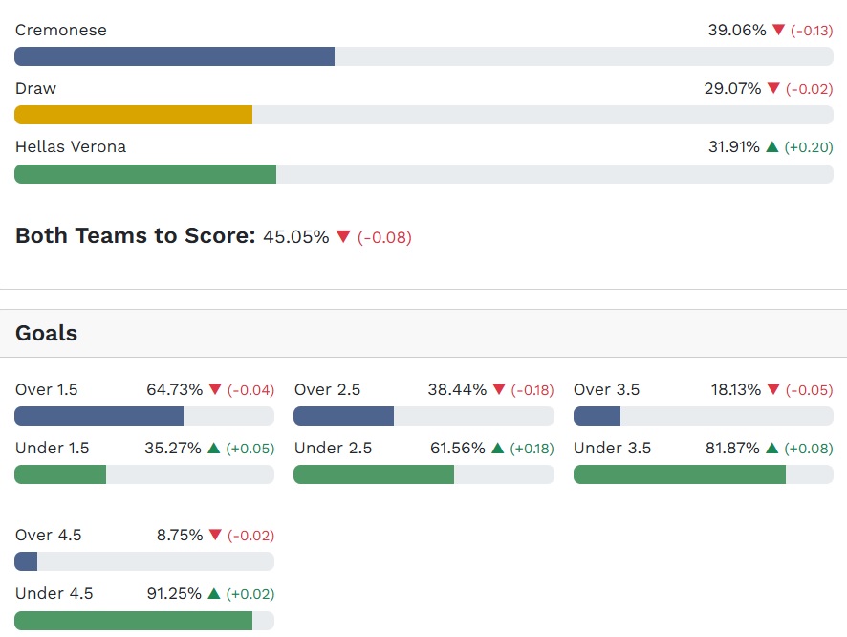Click the green up arrow for Under 4.5

[213, 594]
